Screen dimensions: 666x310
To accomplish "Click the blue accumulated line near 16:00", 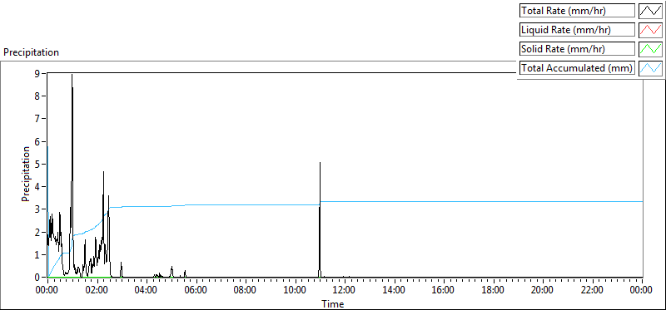I will [x=444, y=201].
